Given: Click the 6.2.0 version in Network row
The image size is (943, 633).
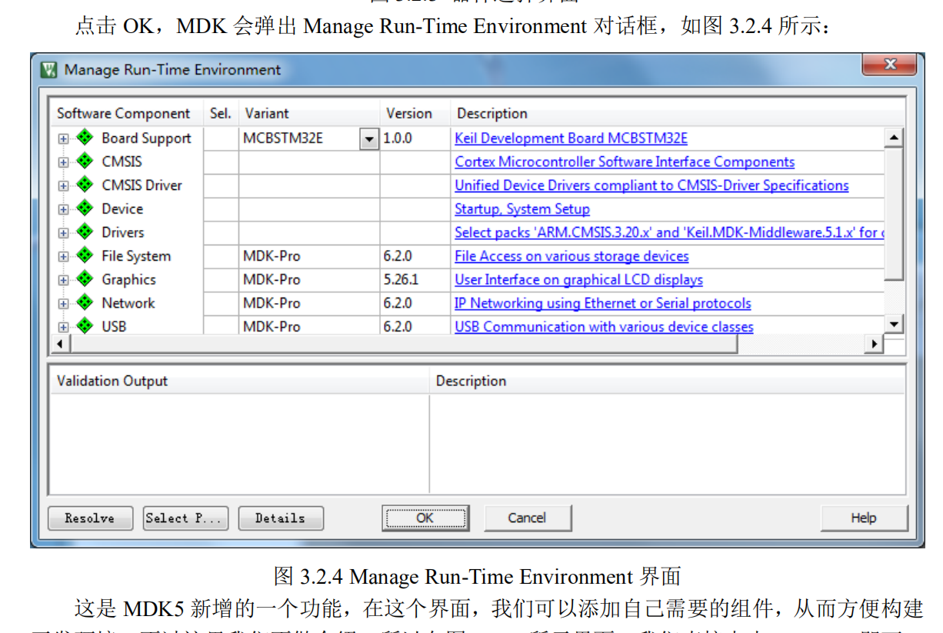Looking at the screenshot, I should tap(398, 303).
